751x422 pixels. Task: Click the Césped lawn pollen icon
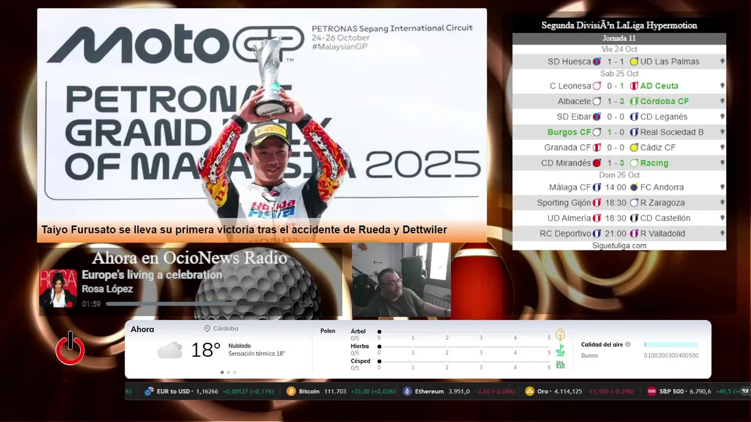pyautogui.click(x=560, y=365)
